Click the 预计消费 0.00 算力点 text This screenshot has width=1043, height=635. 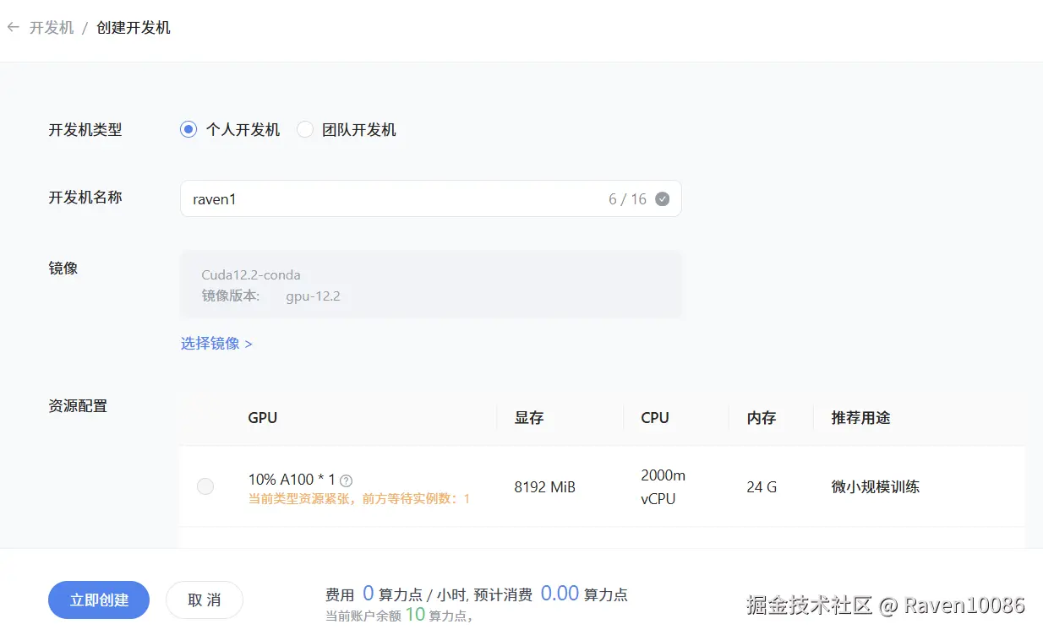[550, 594]
